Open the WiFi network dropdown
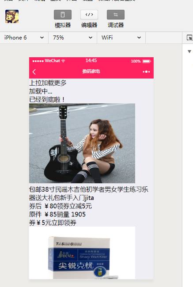 pyautogui.click(x=121, y=38)
